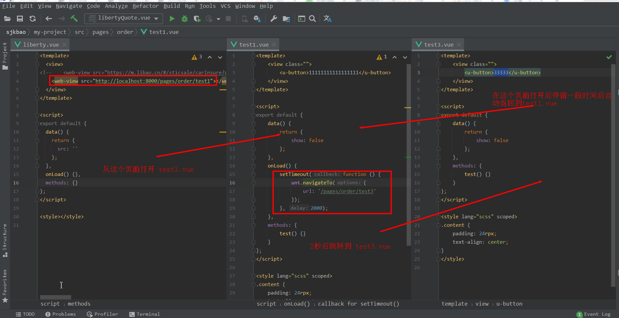This screenshot has height=318, width=619.
Task: Toggle the Project tool window
Action: (5, 56)
